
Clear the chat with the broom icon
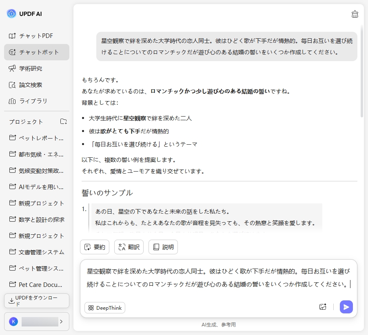355,13
